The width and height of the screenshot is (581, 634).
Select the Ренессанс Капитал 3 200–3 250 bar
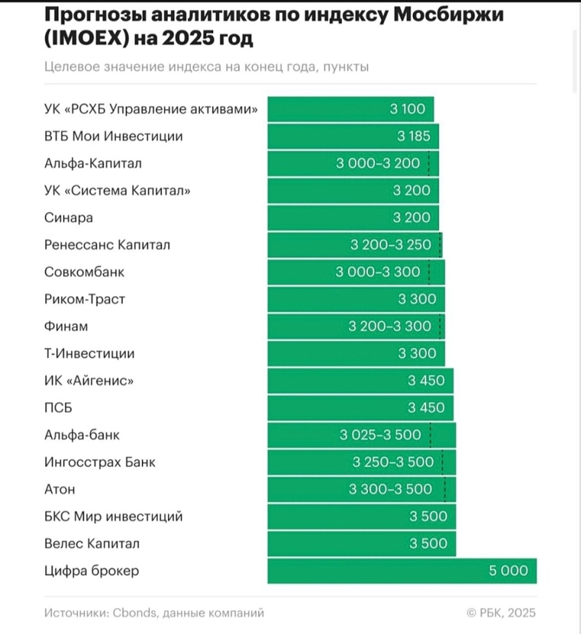pyautogui.click(x=354, y=245)
